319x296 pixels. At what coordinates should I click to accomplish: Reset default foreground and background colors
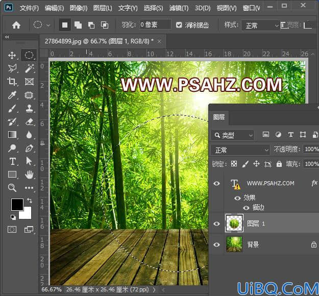[x=13, y=217]
